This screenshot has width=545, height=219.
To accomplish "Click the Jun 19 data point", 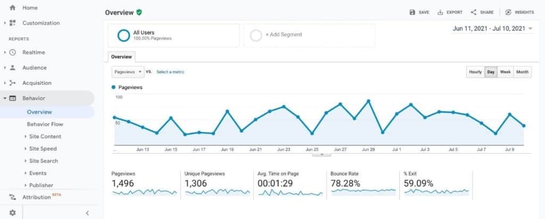I will click(x=227, y=112).
